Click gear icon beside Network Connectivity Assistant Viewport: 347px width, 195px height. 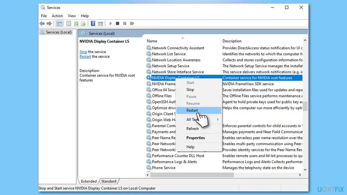pyautogui.click(x=149, y=48)
